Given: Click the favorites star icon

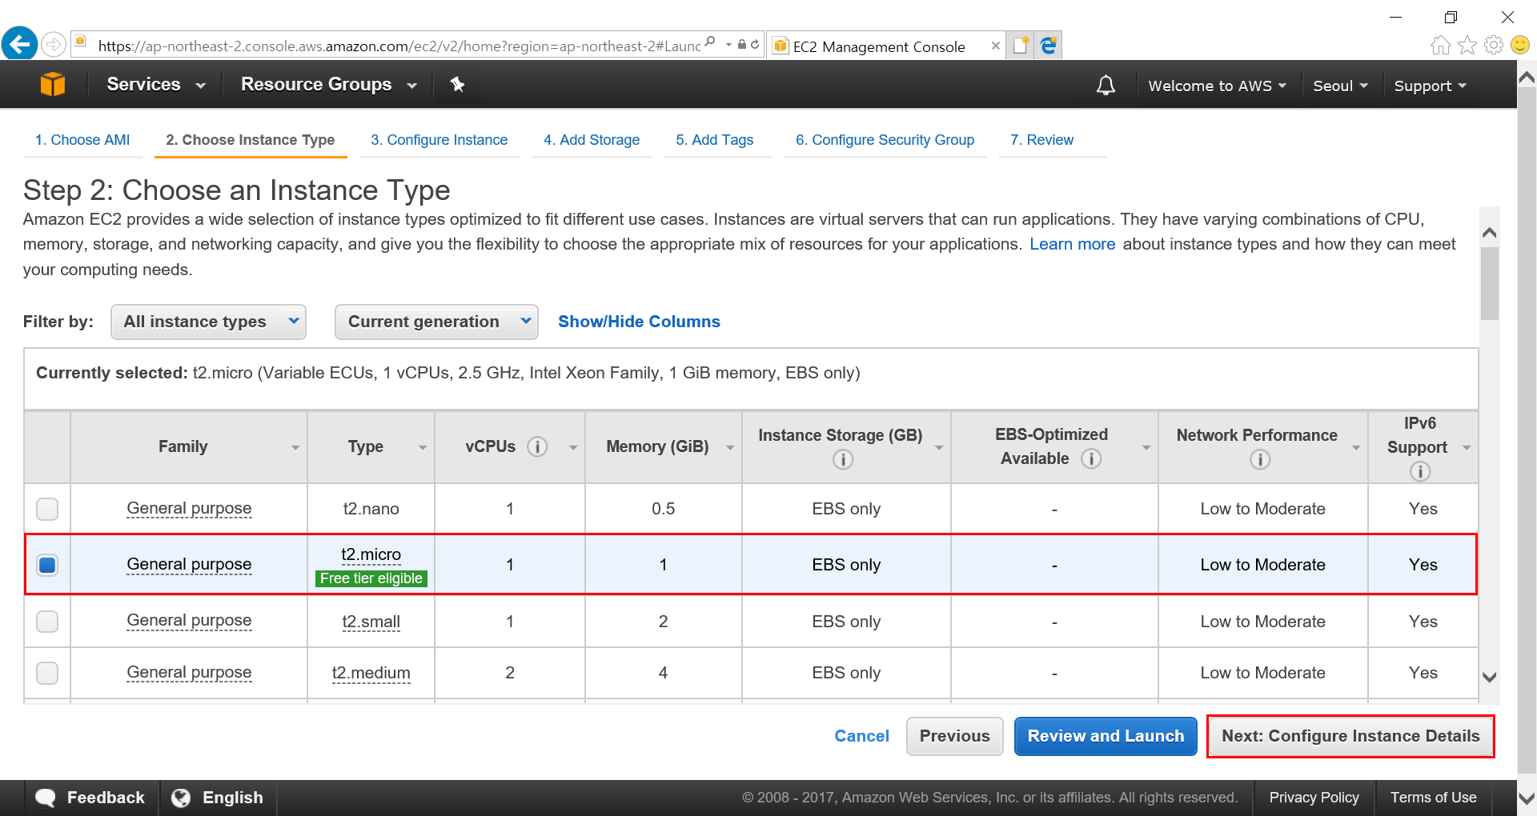Looking at the screenshot, I should coord(1467,46).
